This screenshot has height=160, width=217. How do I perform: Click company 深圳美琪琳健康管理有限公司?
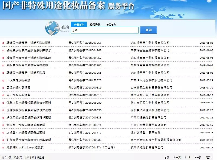pos(150,110)
